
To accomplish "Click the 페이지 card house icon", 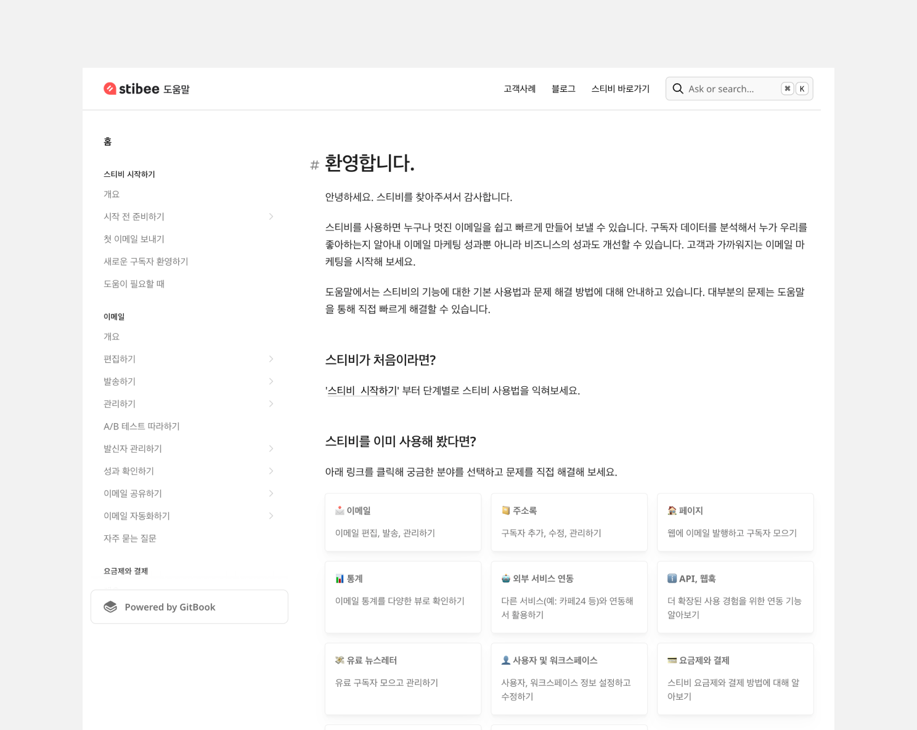I will tap(672, 511).
